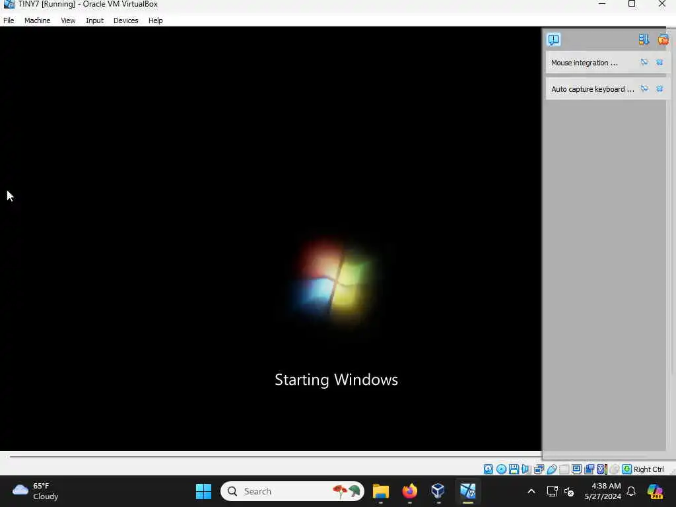Screen dimensions: 676x507
Task: Click the network status tray icon
Action: (x=553, y=491)
